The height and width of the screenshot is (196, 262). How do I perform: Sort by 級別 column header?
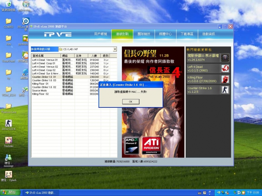(105, 56)
